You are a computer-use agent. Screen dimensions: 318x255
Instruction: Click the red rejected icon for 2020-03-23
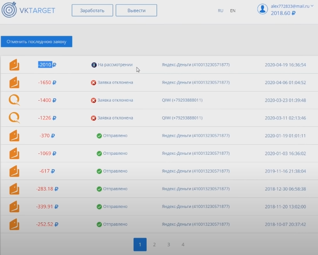coord(94,100)
